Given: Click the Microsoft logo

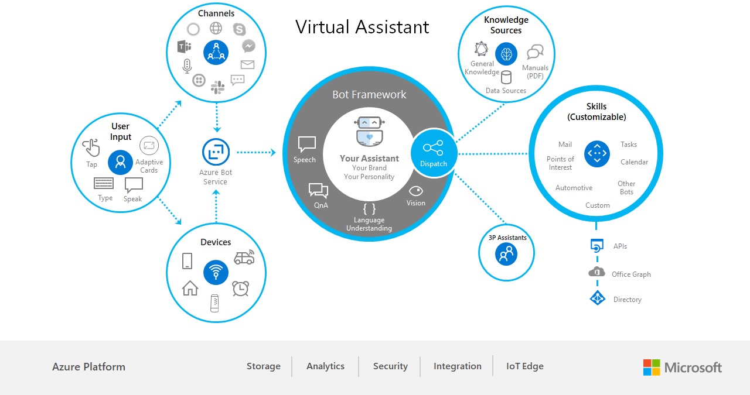Looking at the screenshot, I should [x=683, y=367].
